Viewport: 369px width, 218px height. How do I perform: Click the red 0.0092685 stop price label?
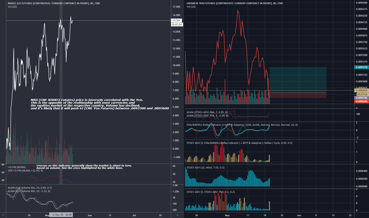pyautogui.click(x=361, y=101)
